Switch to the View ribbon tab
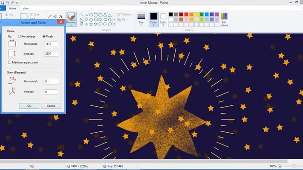The height and width of the screenshot is (170, 303). (x=26, y=8)
